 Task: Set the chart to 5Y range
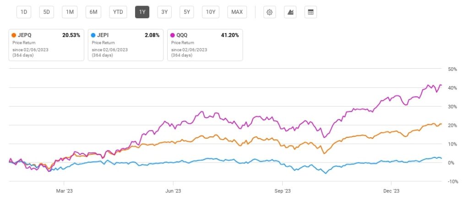tap(186, 12)
